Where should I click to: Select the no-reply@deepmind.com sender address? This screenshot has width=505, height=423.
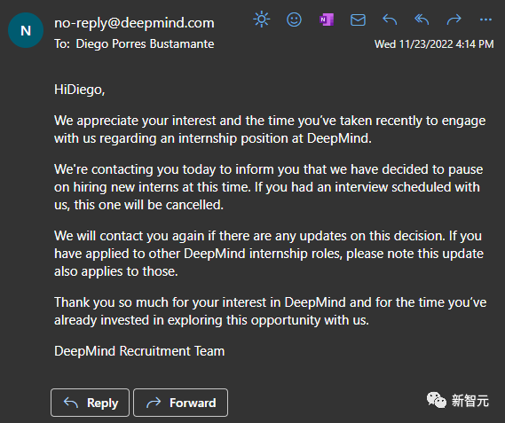(134, 23)
